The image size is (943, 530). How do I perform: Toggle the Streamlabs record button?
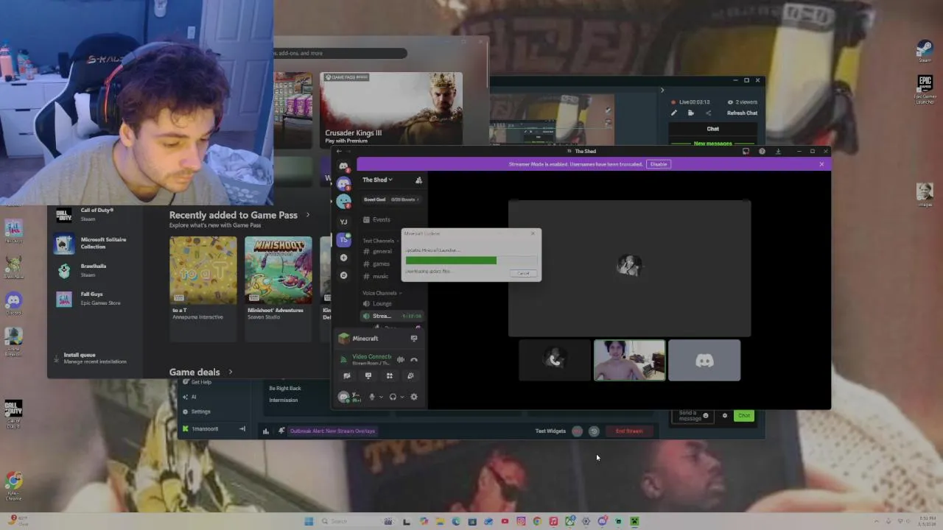tap(577, 431)
